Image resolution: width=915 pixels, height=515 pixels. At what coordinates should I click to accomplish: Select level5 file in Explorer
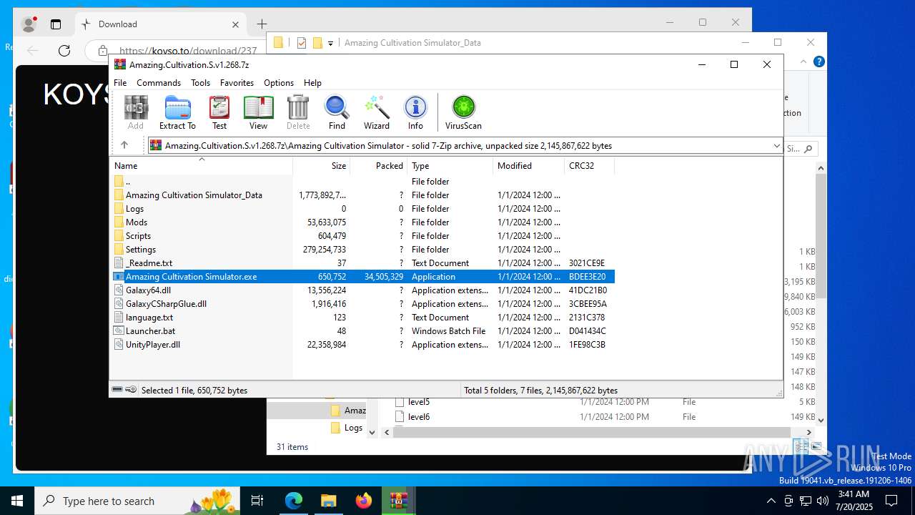coord(419,402)
